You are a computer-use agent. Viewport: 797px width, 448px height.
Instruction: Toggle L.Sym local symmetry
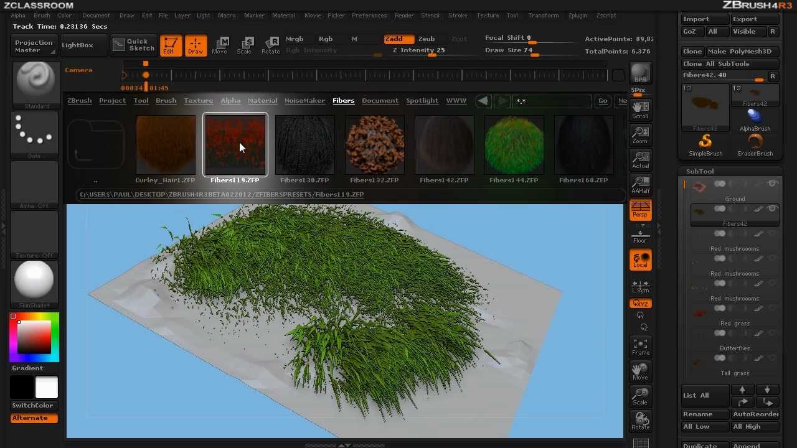pyautogui.click(x=640, y=286)
